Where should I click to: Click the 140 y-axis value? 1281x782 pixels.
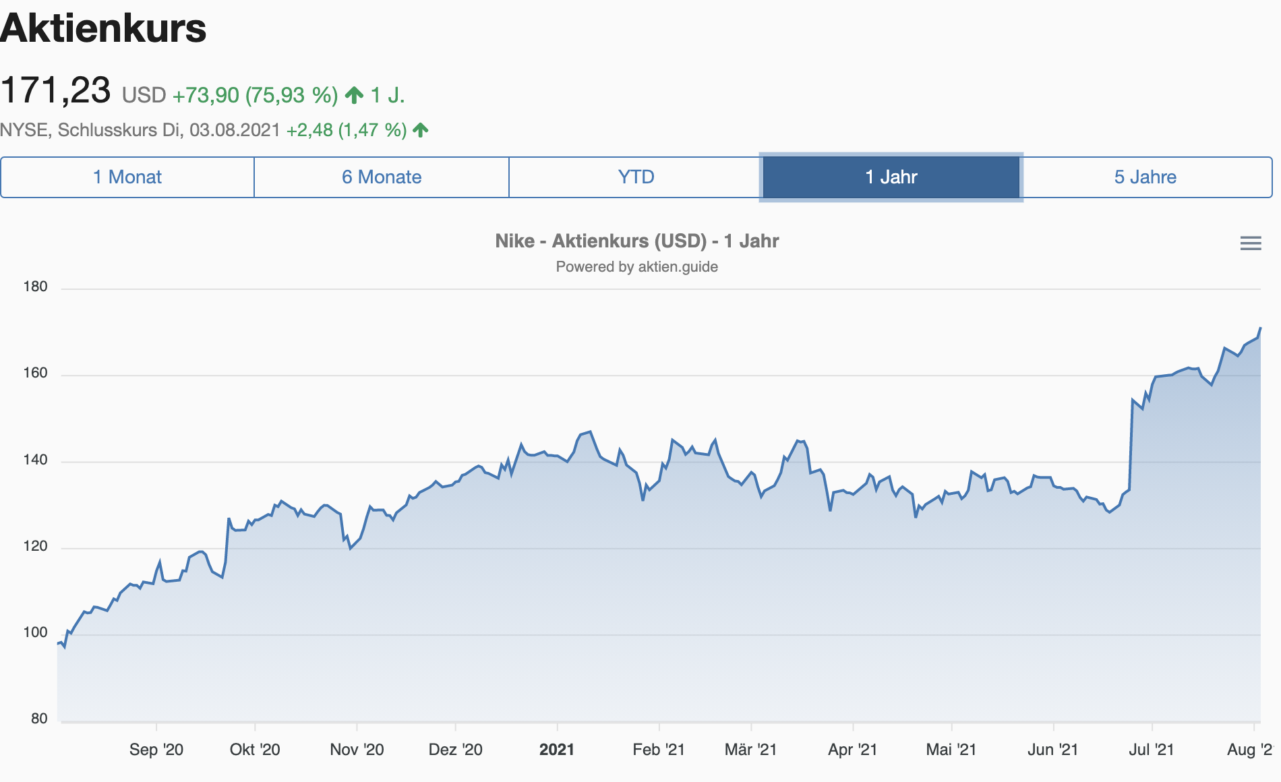[36, 460]
